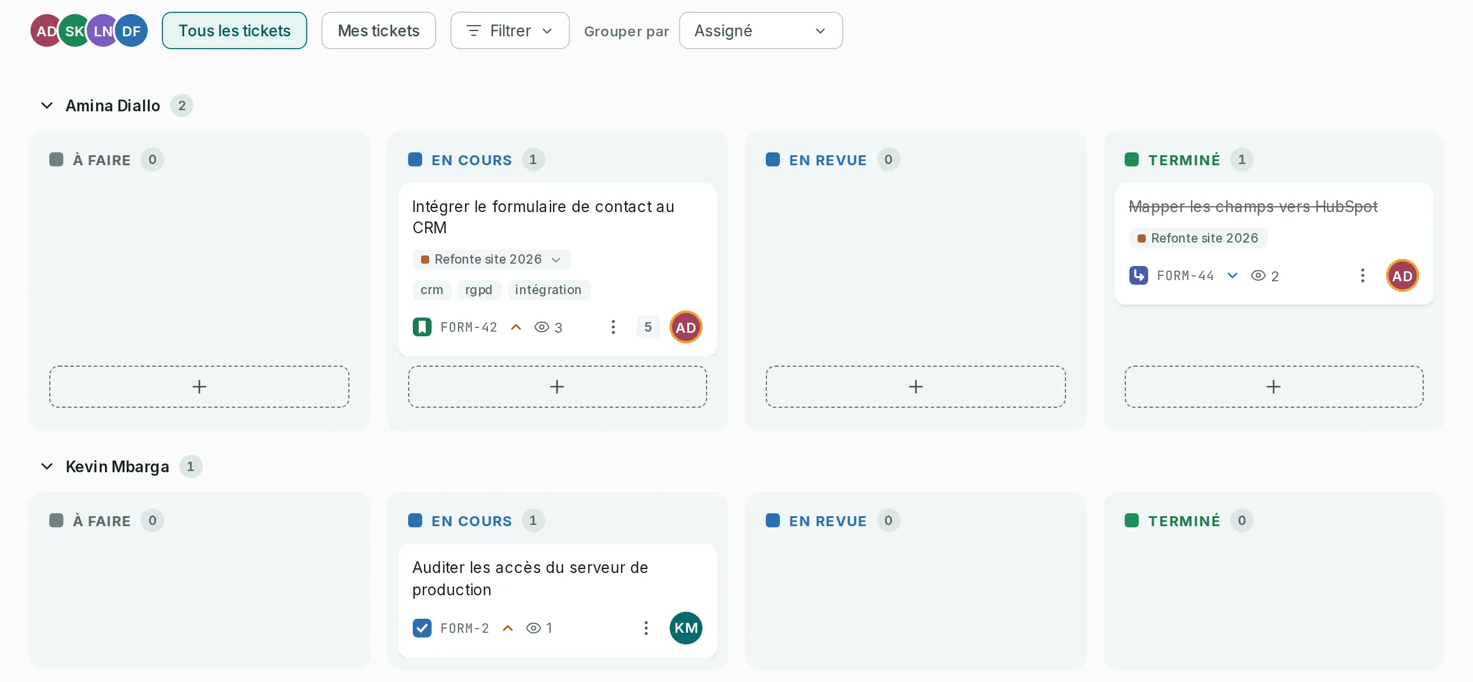Click the story type icon beside FORM-42

click(422, 327)
